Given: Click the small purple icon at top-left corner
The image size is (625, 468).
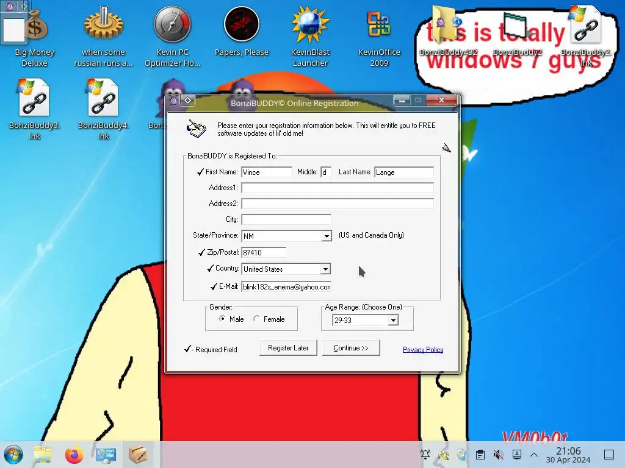Looking at the screenshot, I should [10, 6].
